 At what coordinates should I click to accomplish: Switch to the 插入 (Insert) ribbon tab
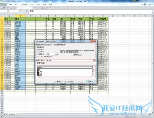[x=16, y=5]
